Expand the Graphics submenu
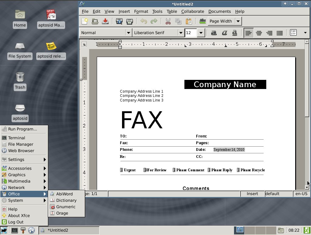This screenshot has height=235, width=311. [24, 175]
